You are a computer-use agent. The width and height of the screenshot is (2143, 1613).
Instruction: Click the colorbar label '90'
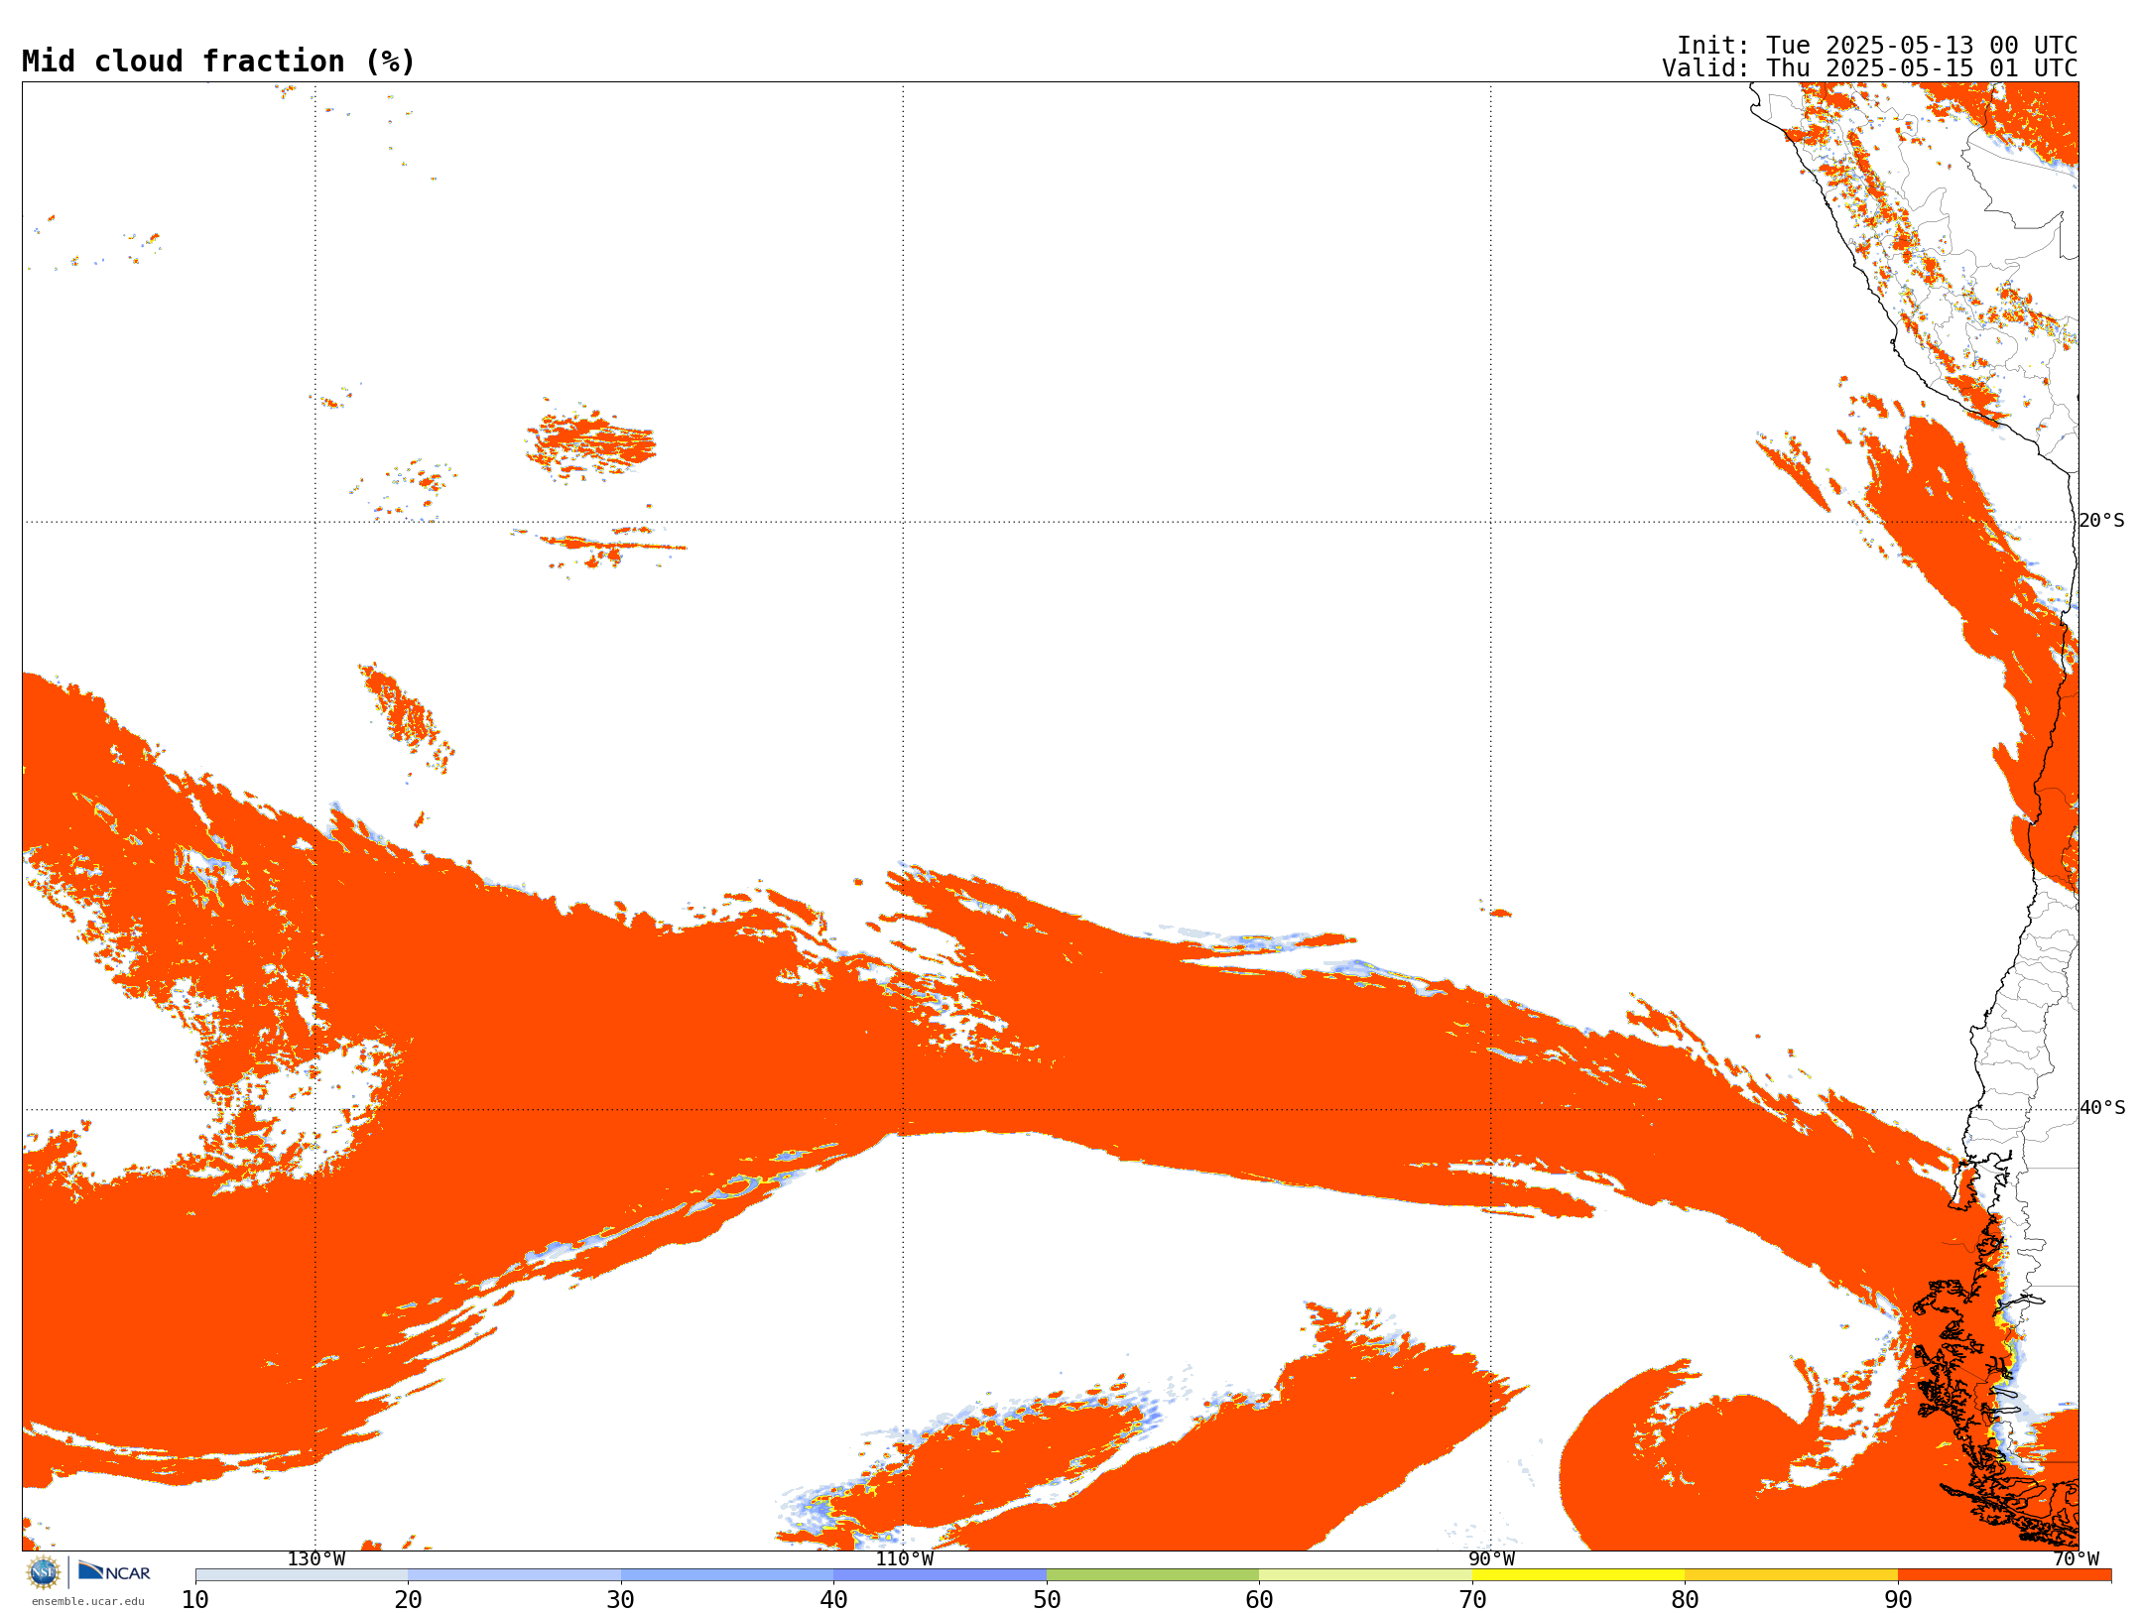[x=1898, y=1600]
